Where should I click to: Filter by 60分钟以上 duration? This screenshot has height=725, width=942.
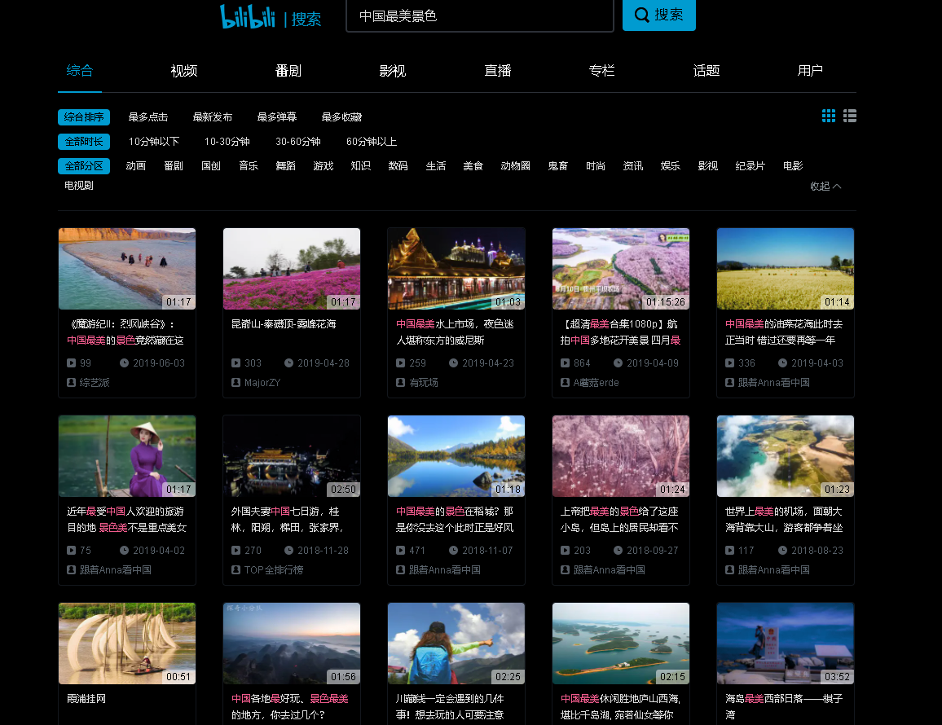(x=372, y=142)
